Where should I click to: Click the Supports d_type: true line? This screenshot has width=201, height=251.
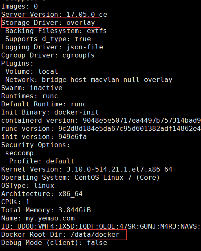tap(48, 39)
